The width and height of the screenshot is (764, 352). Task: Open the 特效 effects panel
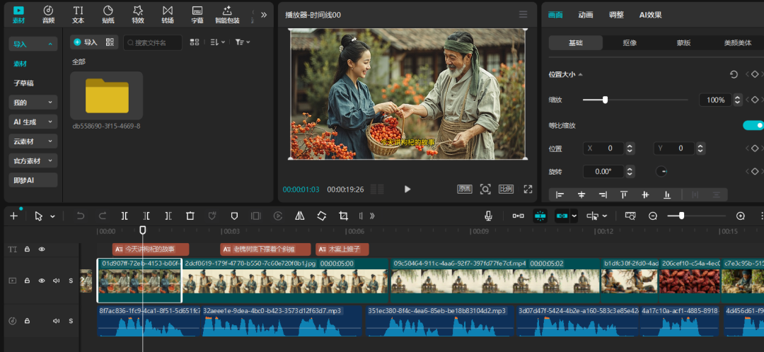click(137, 14)
